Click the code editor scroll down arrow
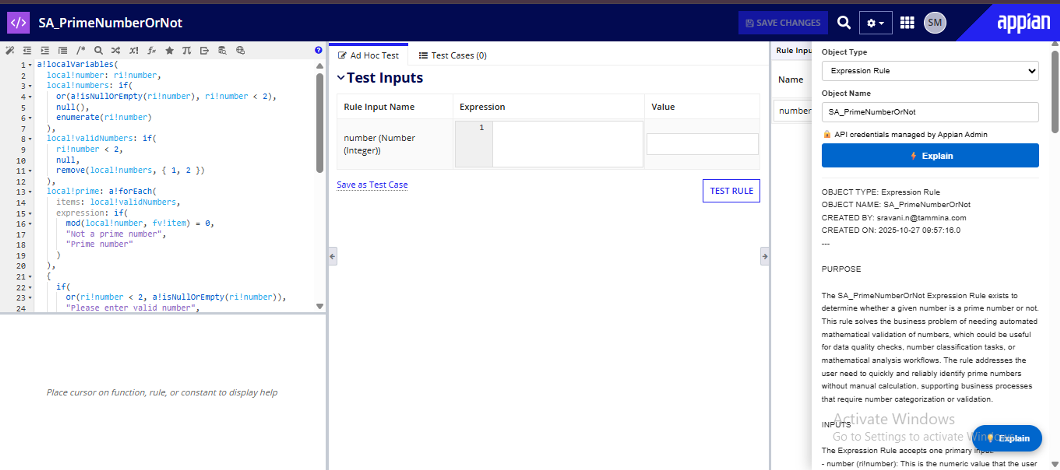 pos(320,306)
